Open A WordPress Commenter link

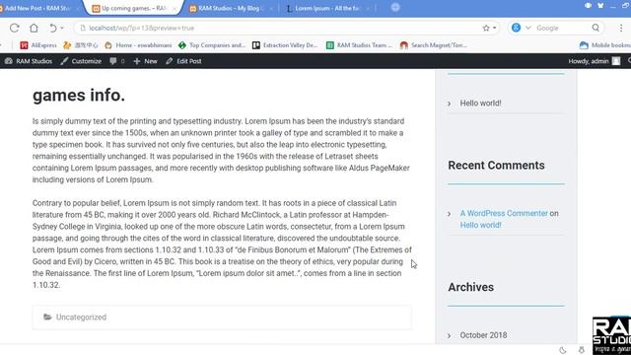click(504, 213)
